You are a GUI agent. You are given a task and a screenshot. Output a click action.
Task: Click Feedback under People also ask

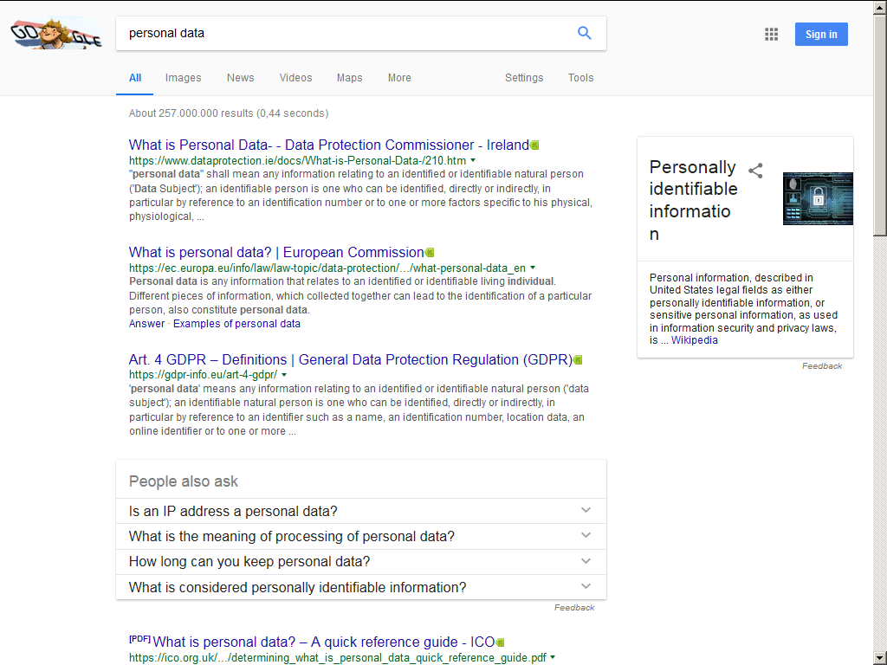pos(574,608)
